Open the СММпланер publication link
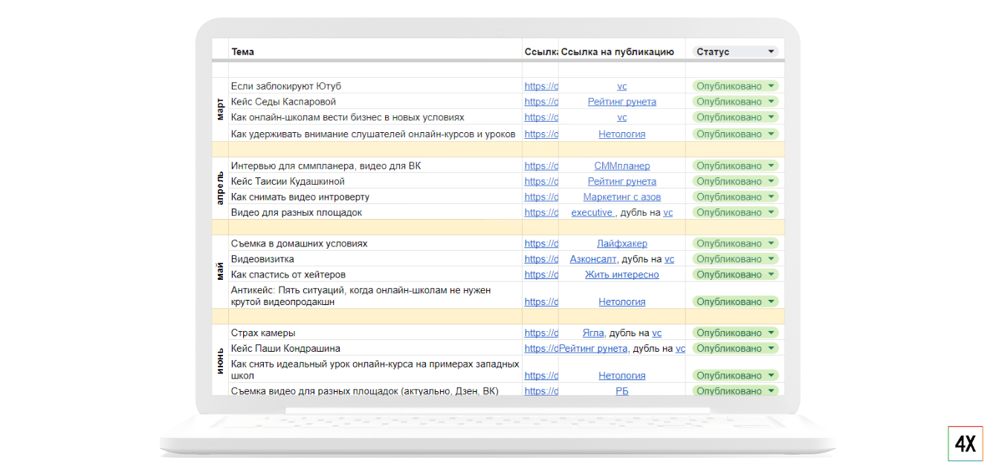The height and width of the screenshot is (475, 996). pos(621,166)
